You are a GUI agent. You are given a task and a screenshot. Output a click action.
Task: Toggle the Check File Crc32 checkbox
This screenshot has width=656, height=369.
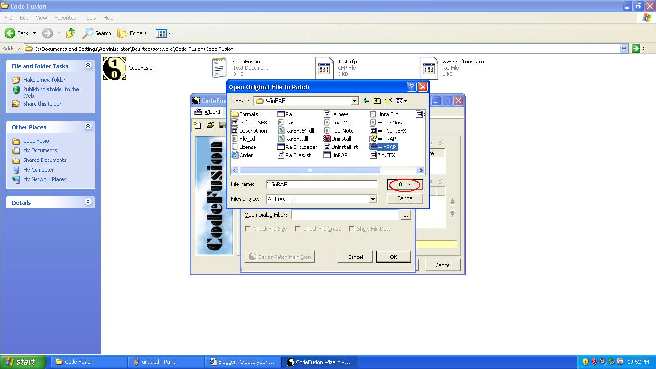(298, 229)
